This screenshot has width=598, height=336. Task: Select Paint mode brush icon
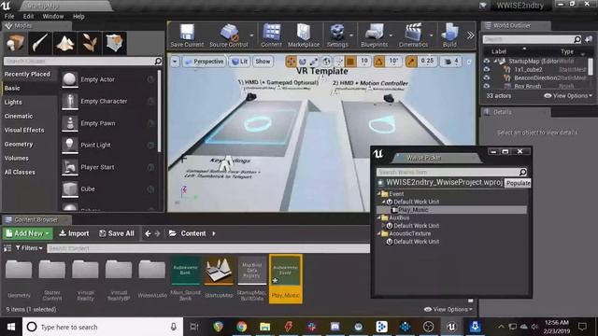click(40, 43)
